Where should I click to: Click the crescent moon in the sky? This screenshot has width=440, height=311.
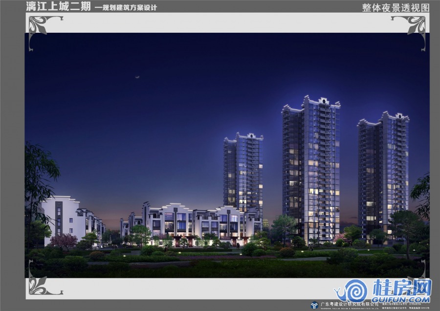tap(138, 77)
